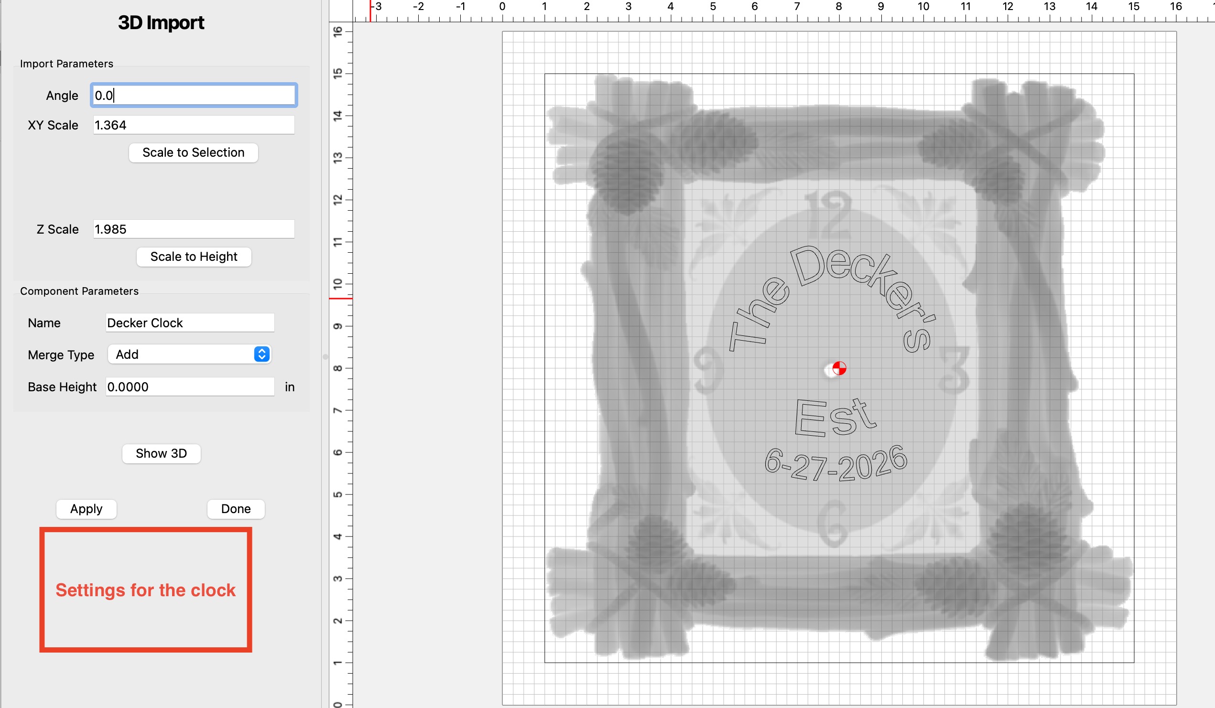Screen dimensions: 1215x708
Task: Open the Add merge type combo box
Action: (183, 354)
